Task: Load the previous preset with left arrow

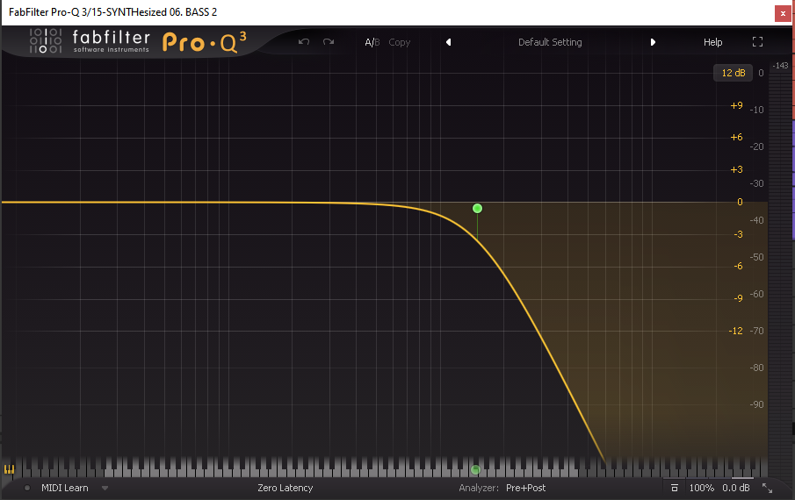Action: coord(448,42)
